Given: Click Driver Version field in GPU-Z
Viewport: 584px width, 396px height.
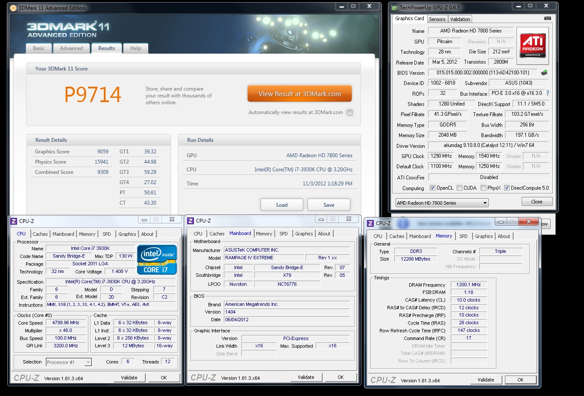Looking at the screenshot, I should pyautogui.click(x=489, y=145).
